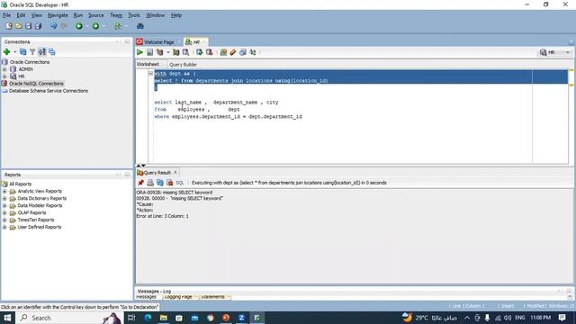Expand OLAP Reports folder
This screenshot has width=576, height=324.
(x=4, y=212)
